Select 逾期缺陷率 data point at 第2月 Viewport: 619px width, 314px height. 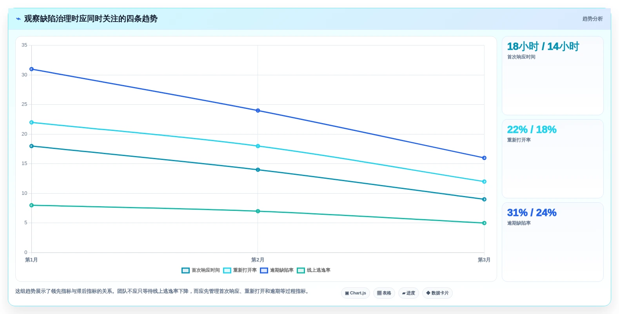click(x=258, y=111)
